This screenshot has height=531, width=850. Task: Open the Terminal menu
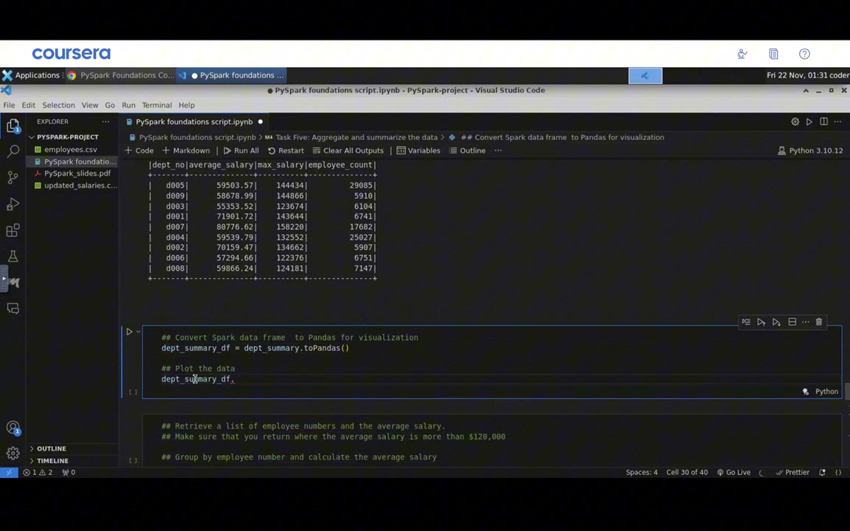156,105
